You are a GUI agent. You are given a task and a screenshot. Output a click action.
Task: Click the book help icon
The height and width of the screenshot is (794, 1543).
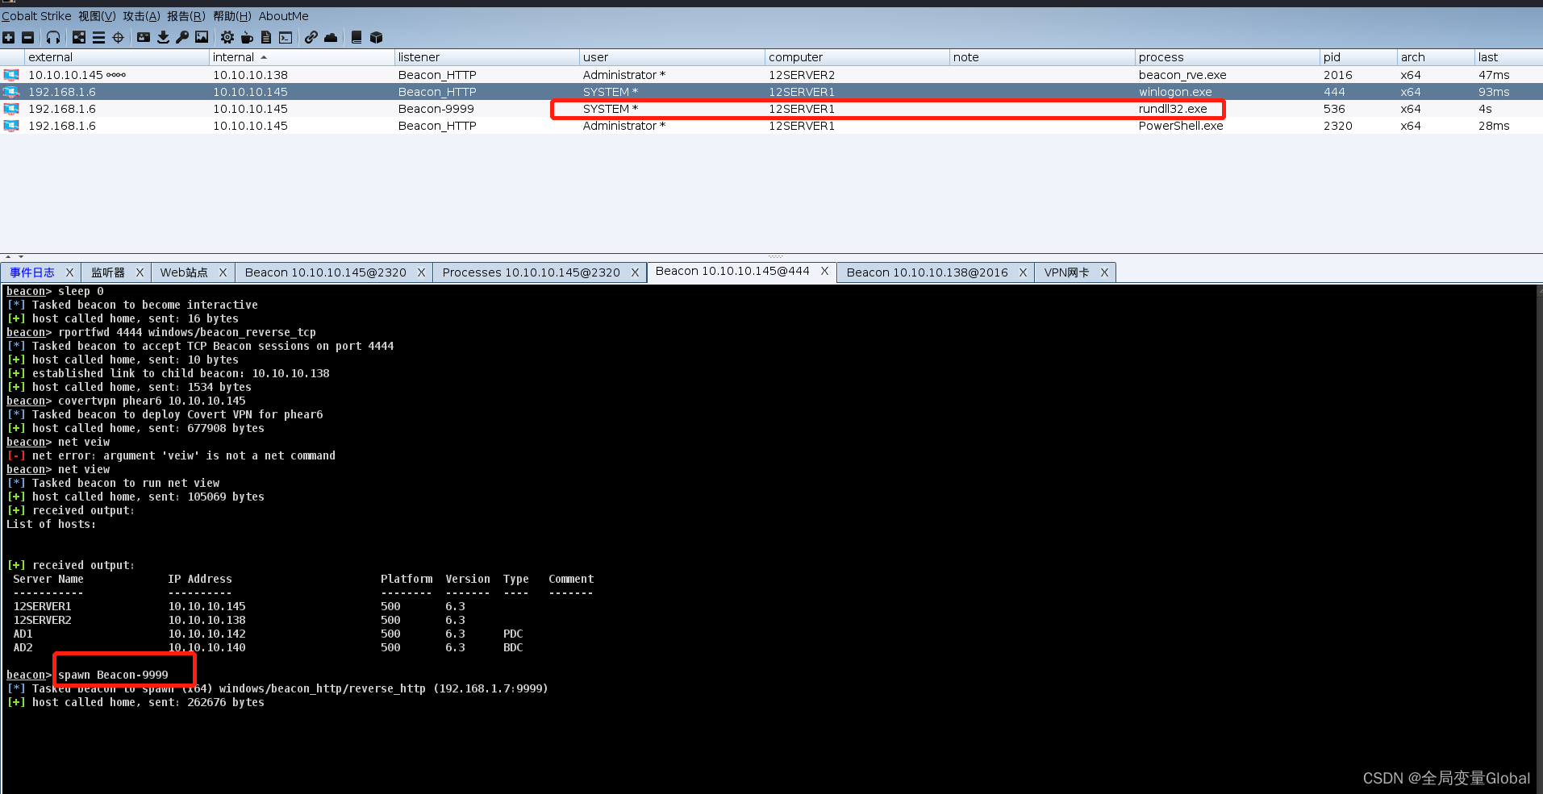pos(357,37)
